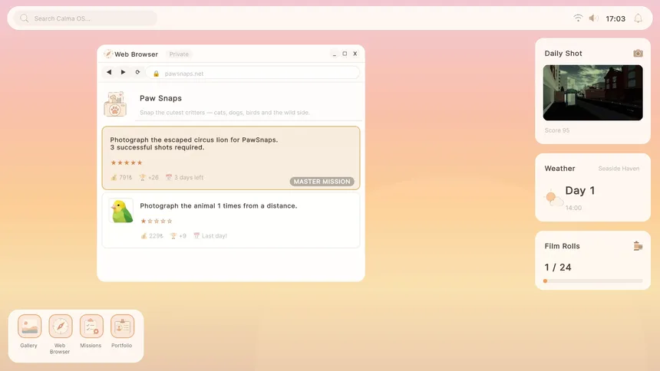Click the pawsnaps.net address bar

[252, 73]
